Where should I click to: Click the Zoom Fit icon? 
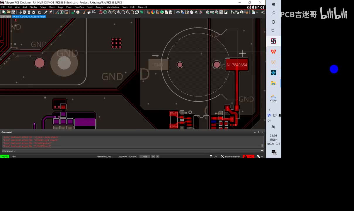114,12
